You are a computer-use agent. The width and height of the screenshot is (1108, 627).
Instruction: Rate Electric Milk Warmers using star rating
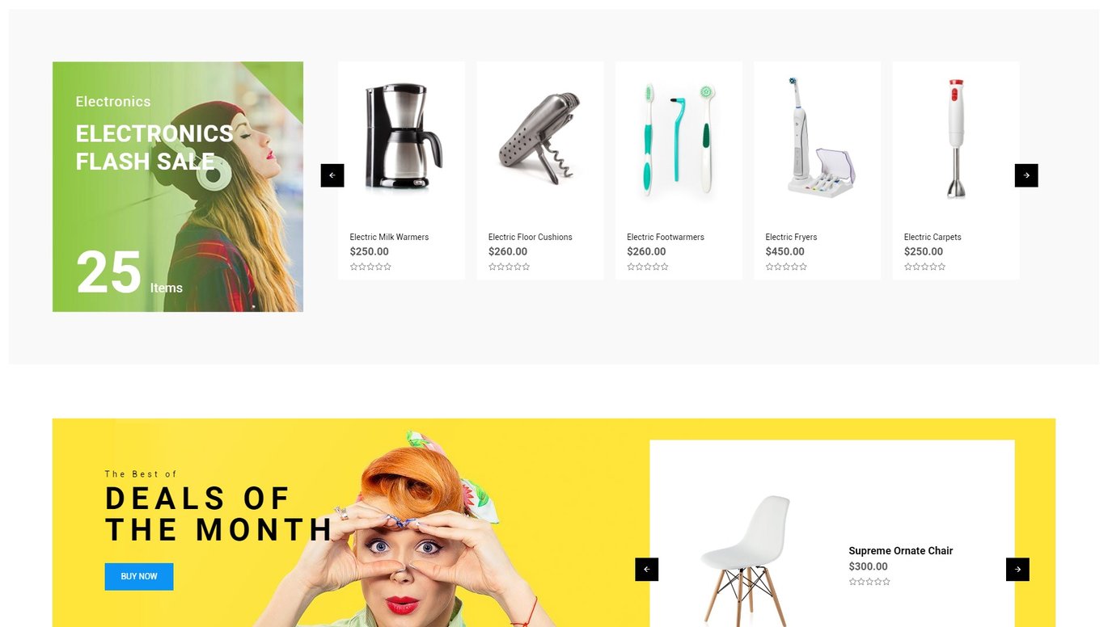pyautogui.click(x=371, y=267)
